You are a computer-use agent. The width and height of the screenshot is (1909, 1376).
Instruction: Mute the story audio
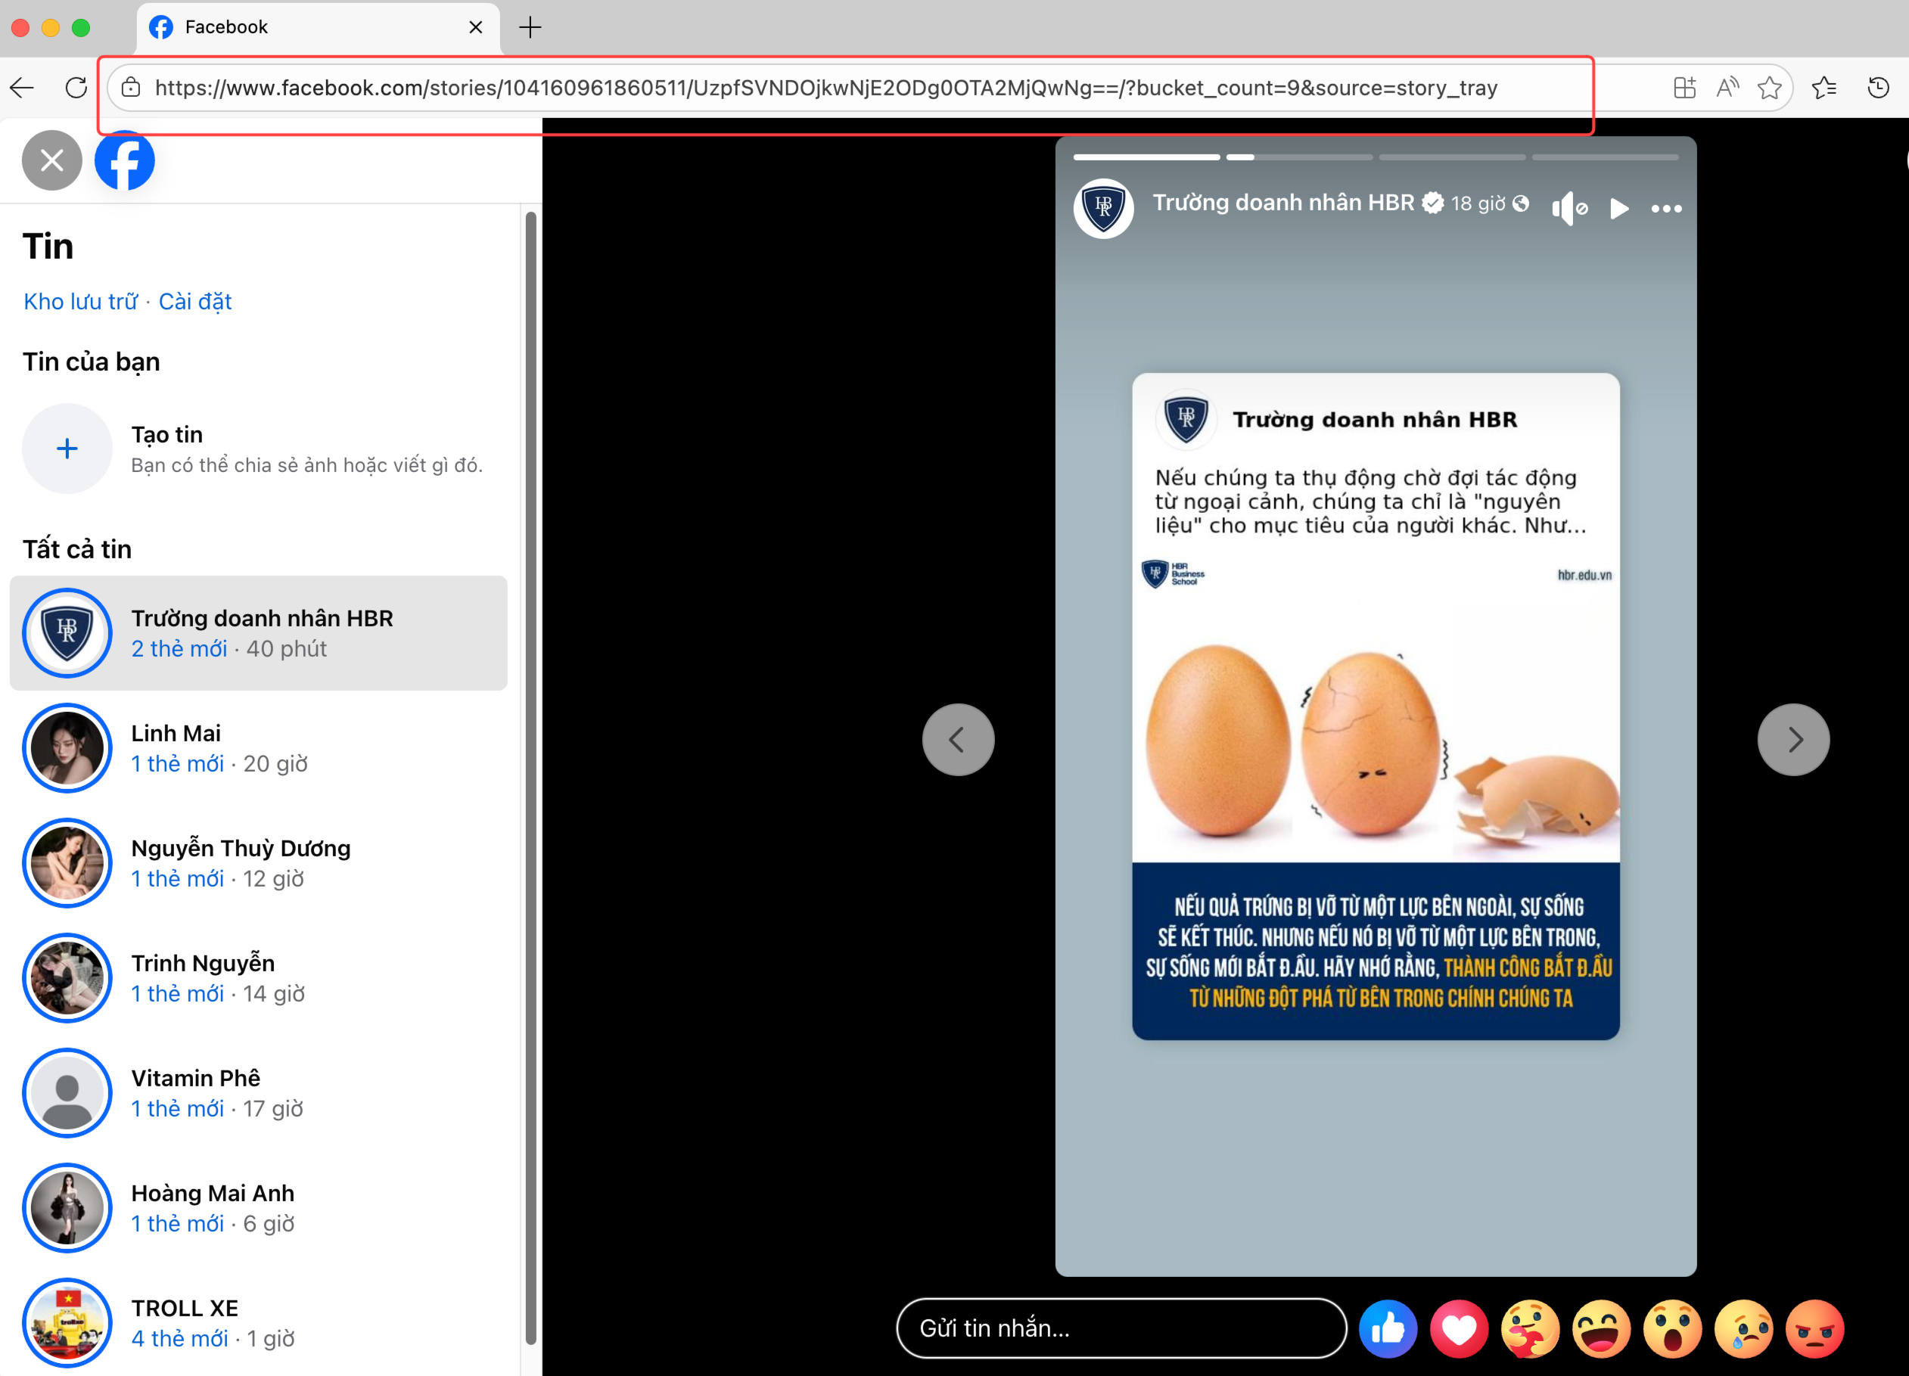click(1569, 209)
